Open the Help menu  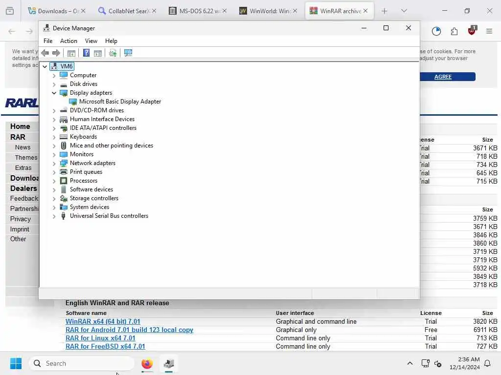click(111, 41)
